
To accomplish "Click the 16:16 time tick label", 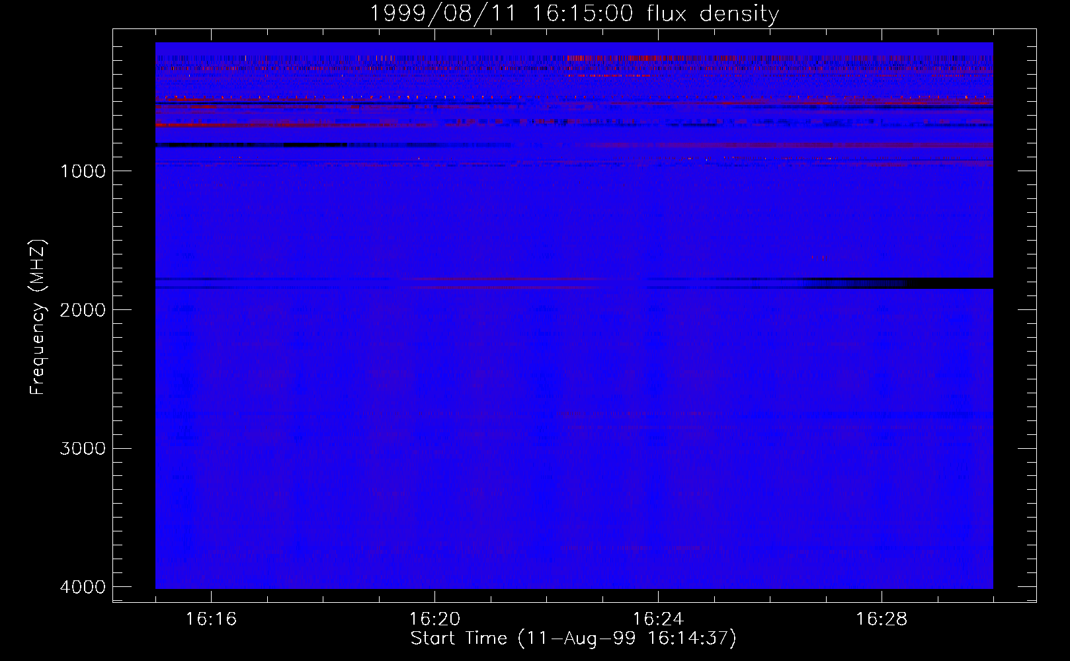I will click(x=211, y=619).
